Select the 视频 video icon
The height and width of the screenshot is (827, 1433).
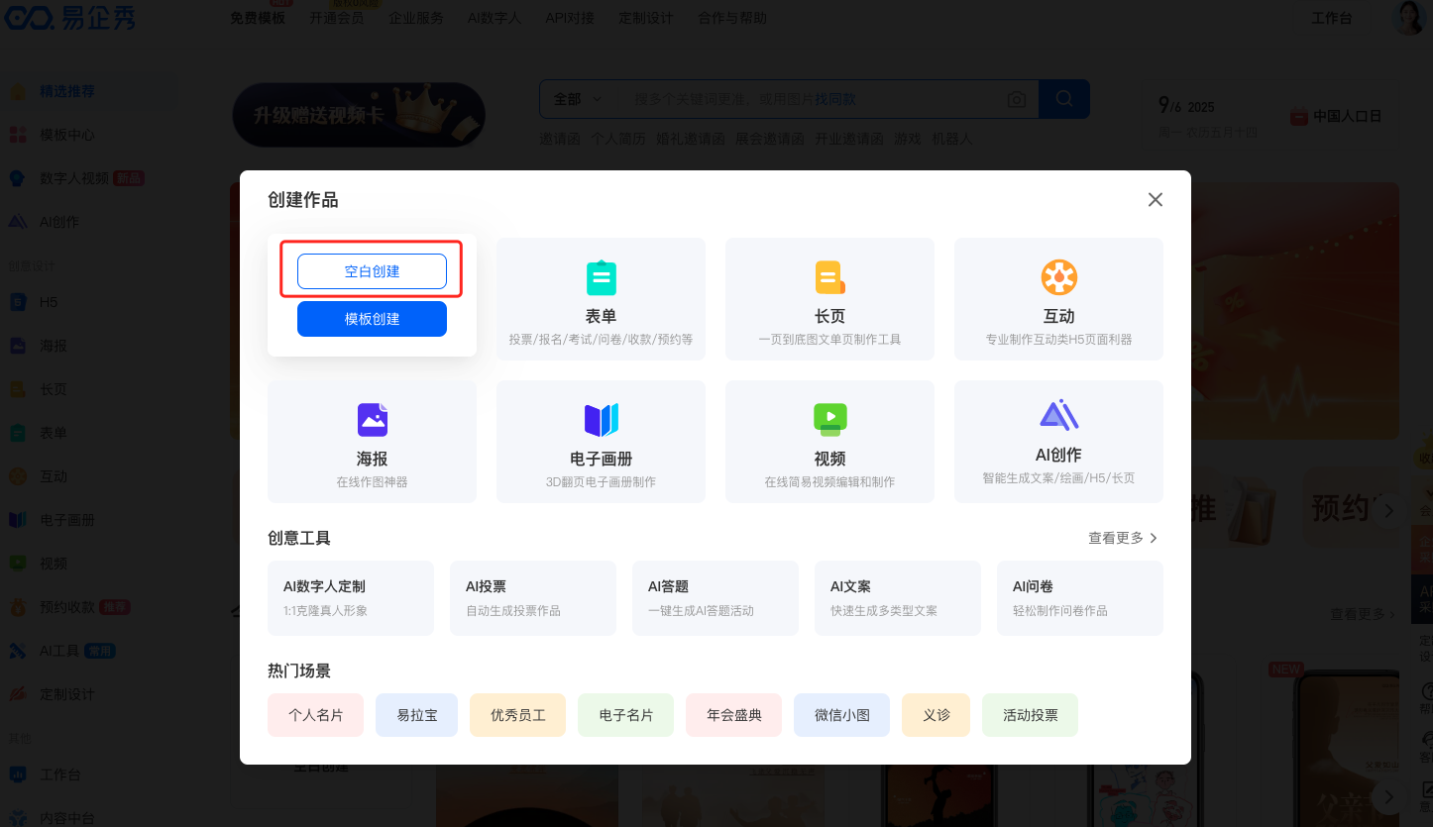tap(829, 420)
